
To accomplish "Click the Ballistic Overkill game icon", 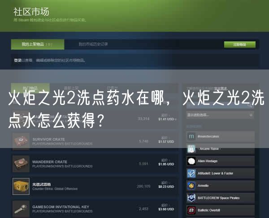I will coord(191,210).
